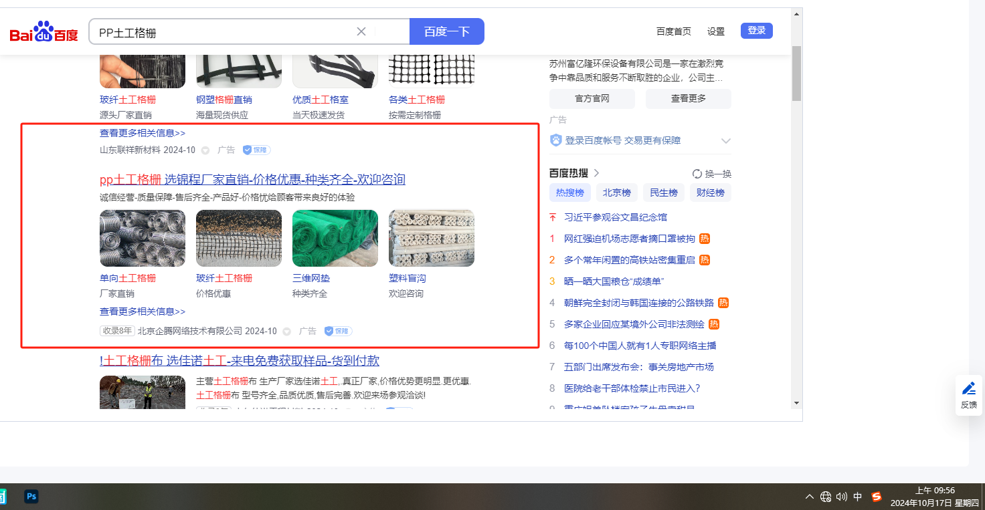This screenshot has width=985, height=510.
Task: Open hot search 朝鲜完全封闭与韩国连接的公路铁路
Action: 639,303
